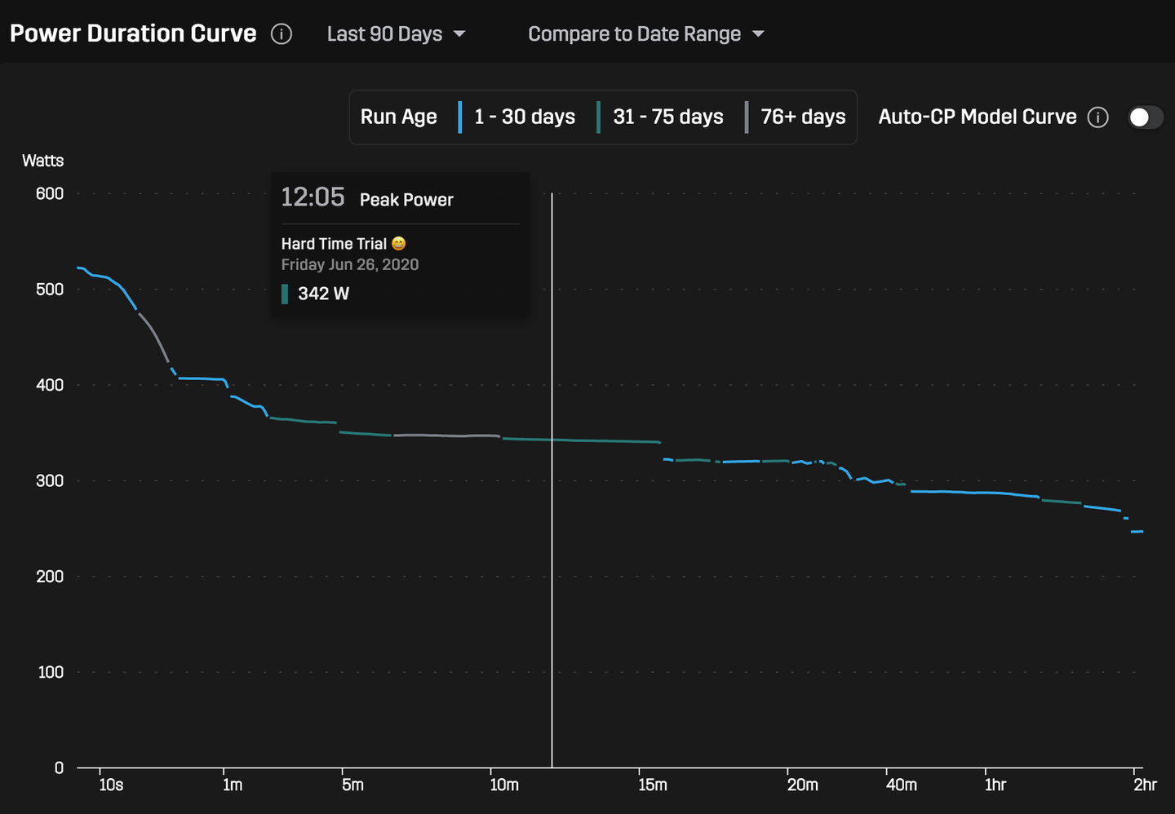
Task: Toggle the 1 - 30 days run age filter
Action: coord(524,117)
